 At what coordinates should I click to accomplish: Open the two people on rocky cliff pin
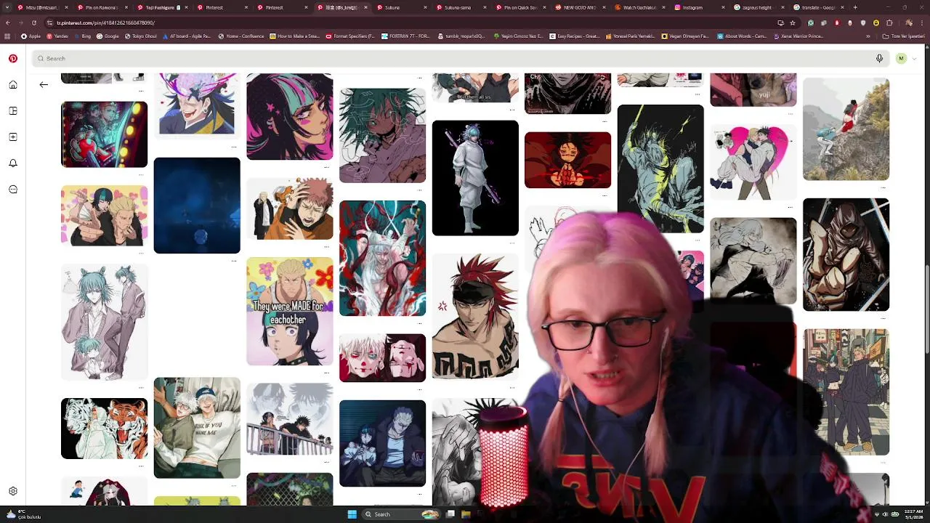pyautogui.click(x=846, y=129)
